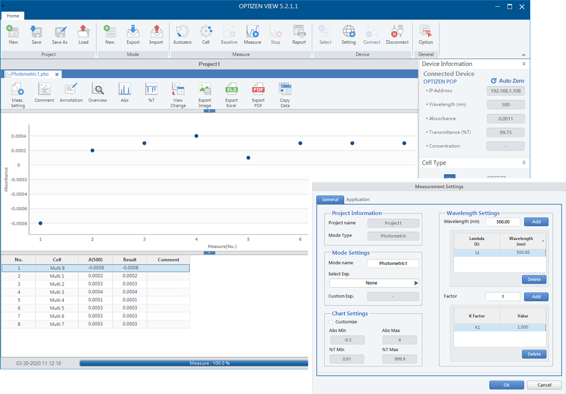
Task: Disconnect the device
Action: (397, 35)
